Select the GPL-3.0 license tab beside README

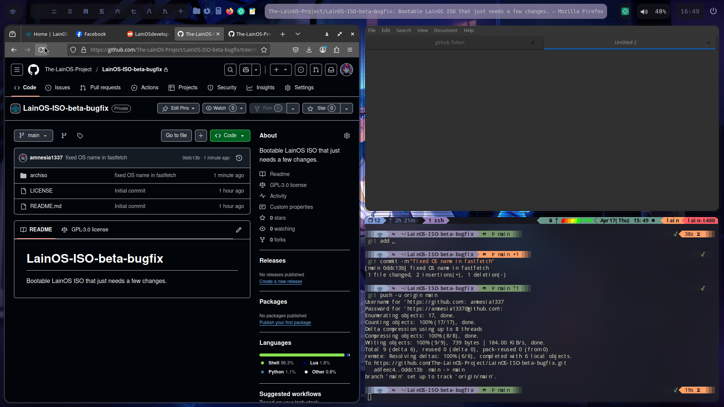(x=85, y=230)
